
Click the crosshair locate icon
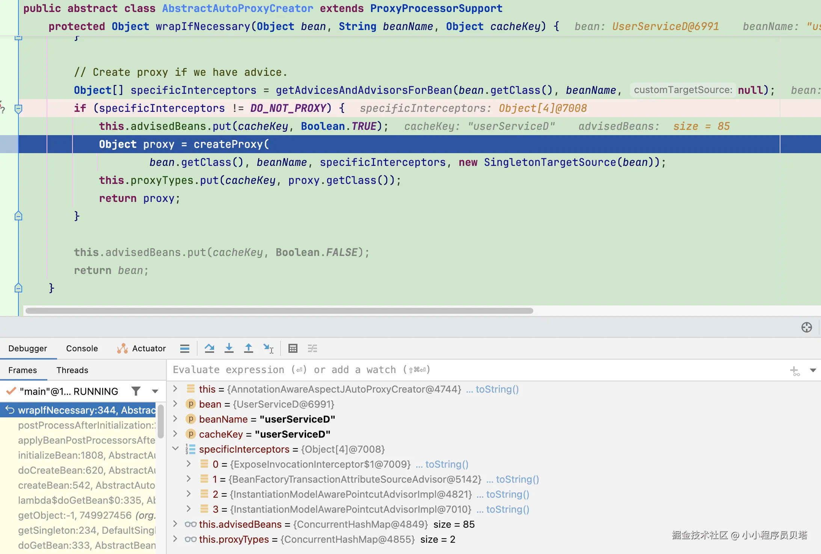click(x=806, y=327)
